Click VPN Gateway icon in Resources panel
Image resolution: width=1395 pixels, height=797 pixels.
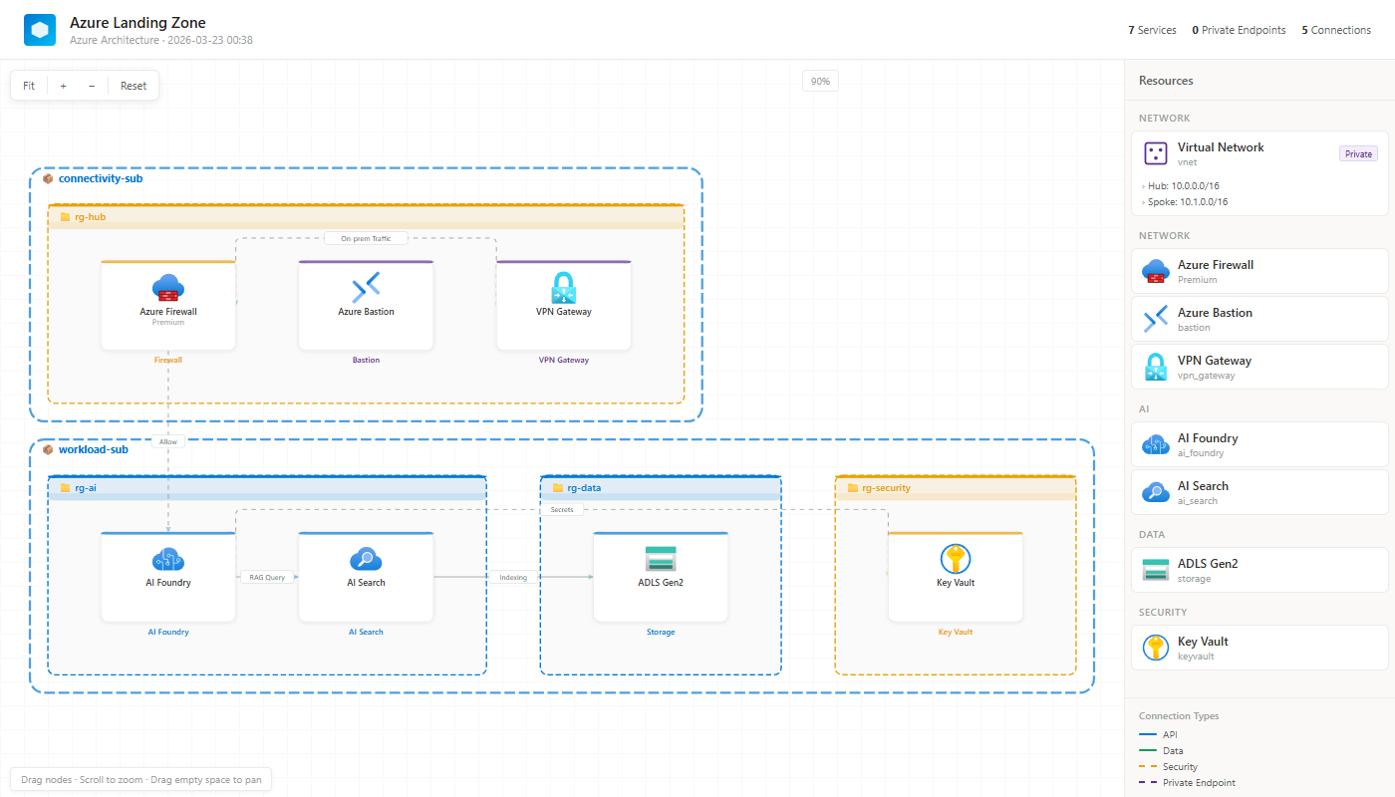tap(1156, 367)
